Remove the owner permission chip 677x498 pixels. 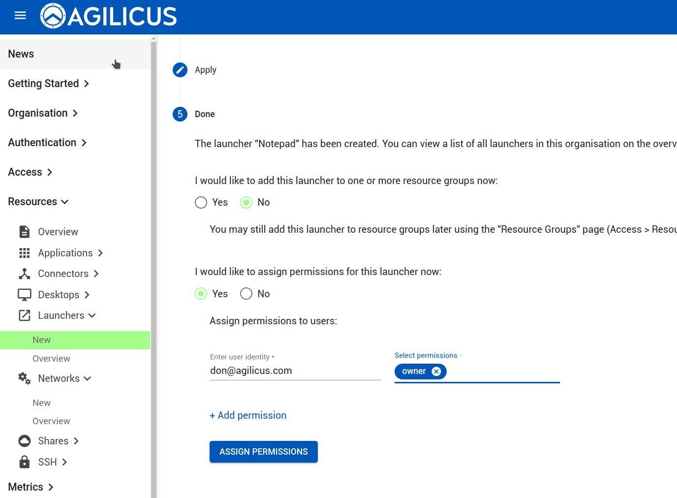tap(436, 372)
